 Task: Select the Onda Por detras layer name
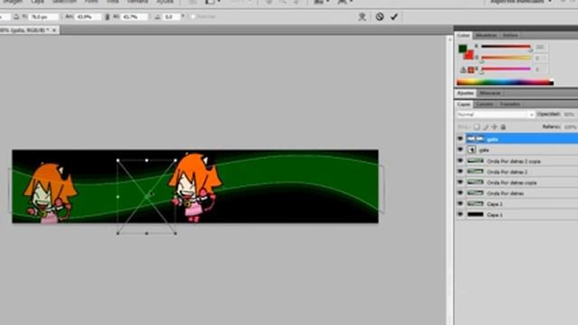pyautogui.click(x=505, y=193)
